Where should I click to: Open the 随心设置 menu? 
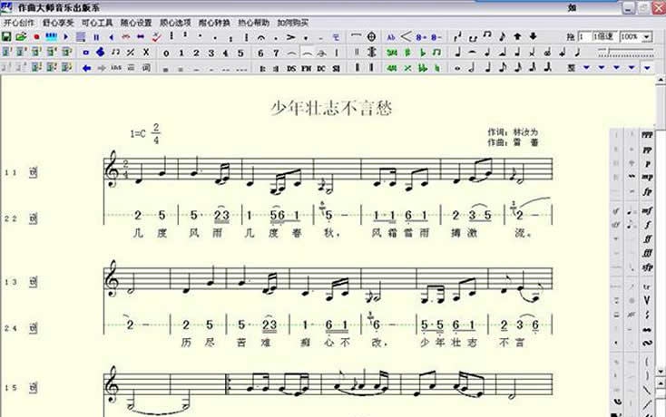click(136, 23)
